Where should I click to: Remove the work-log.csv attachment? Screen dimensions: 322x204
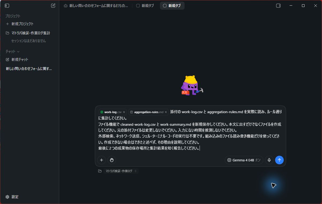click(x=124, y=112)
